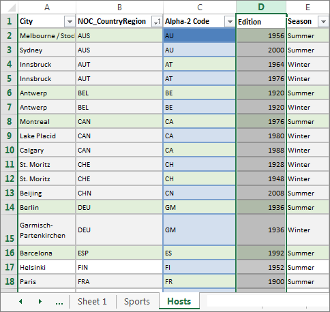The height and width of the screenshot is (312, 330).
Task: Open the City column filter dropdown
Action: [x=70, y=22]
